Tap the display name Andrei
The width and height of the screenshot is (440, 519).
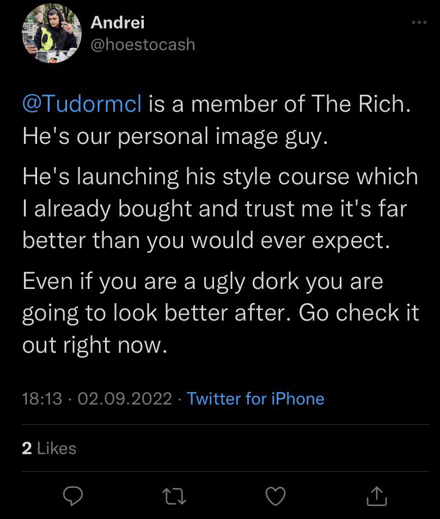(x=118, y=22)
